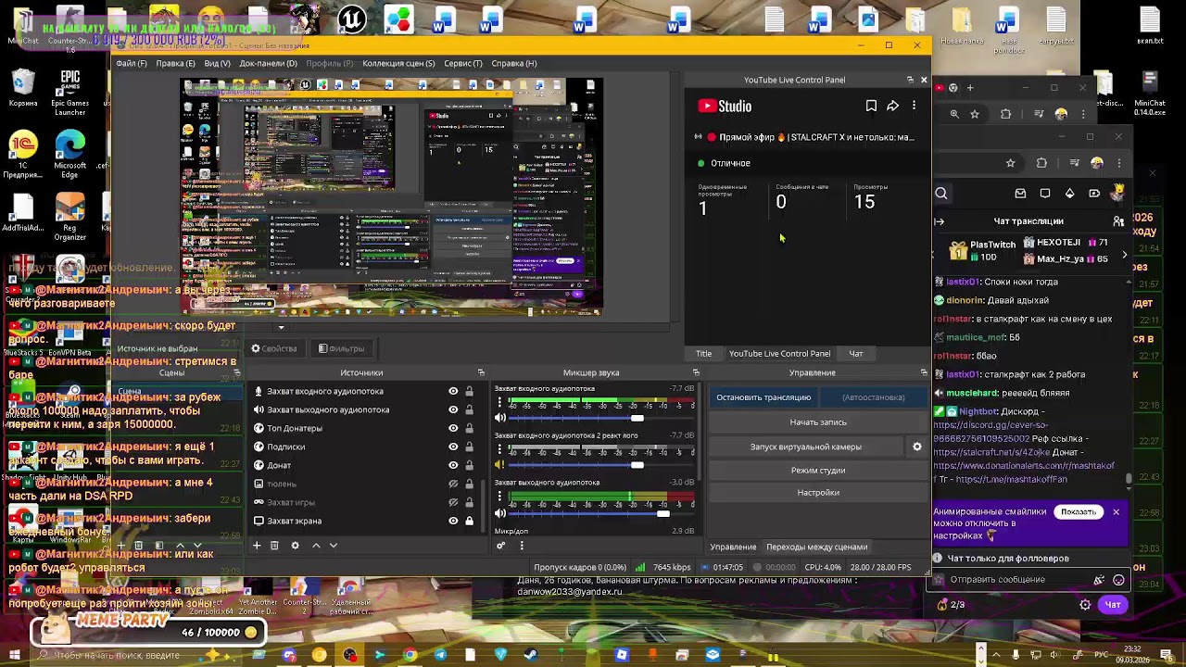Click Запуск виртуальной камеры button
The height and width of the screenshot is (667, 1186).
806,447
